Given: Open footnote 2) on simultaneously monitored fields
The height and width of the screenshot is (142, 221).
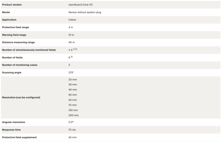Looking at the screenshot, I should [76, 49].
